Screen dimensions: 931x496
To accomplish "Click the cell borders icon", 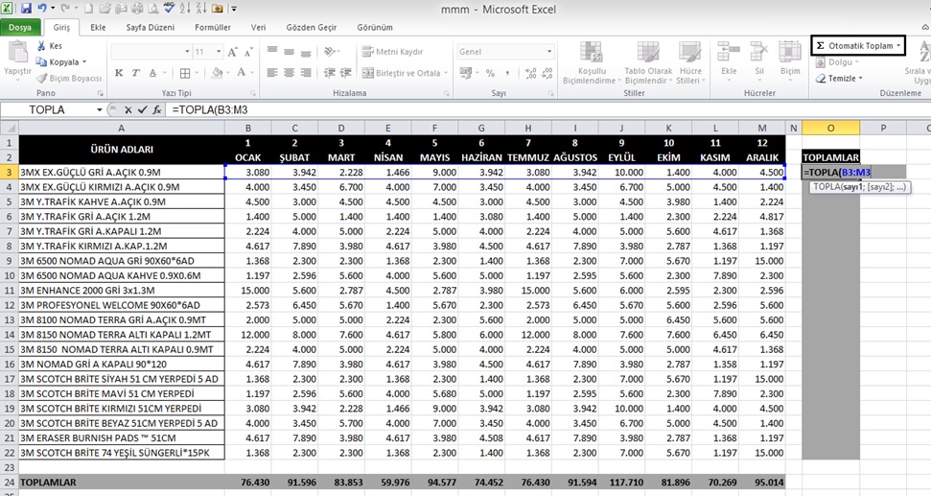I will point(185,73).
